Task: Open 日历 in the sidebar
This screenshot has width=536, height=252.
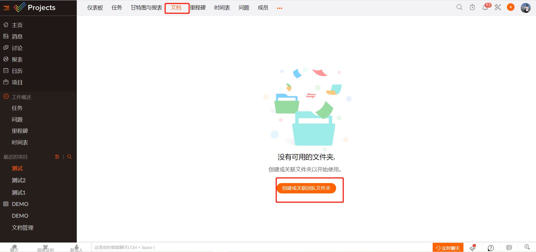Action: [17, 71]
